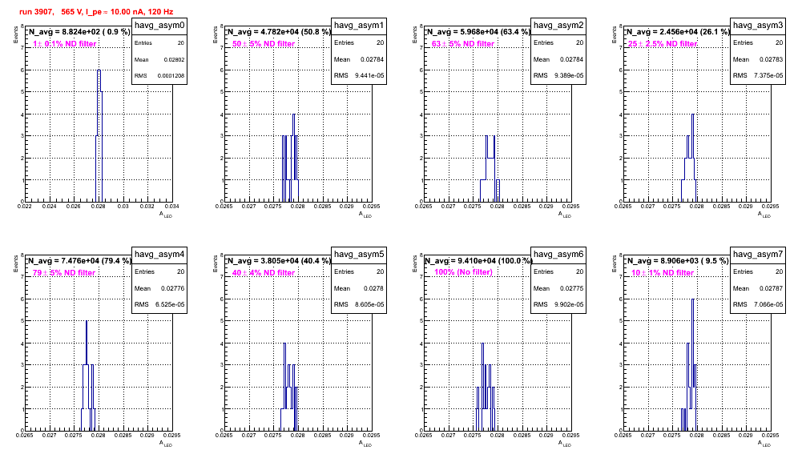Click the 10± 1% ND filter label

(663, 273)
